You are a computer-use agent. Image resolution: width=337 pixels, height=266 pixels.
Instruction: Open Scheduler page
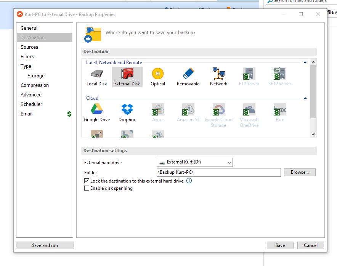(x=45, y=104)
